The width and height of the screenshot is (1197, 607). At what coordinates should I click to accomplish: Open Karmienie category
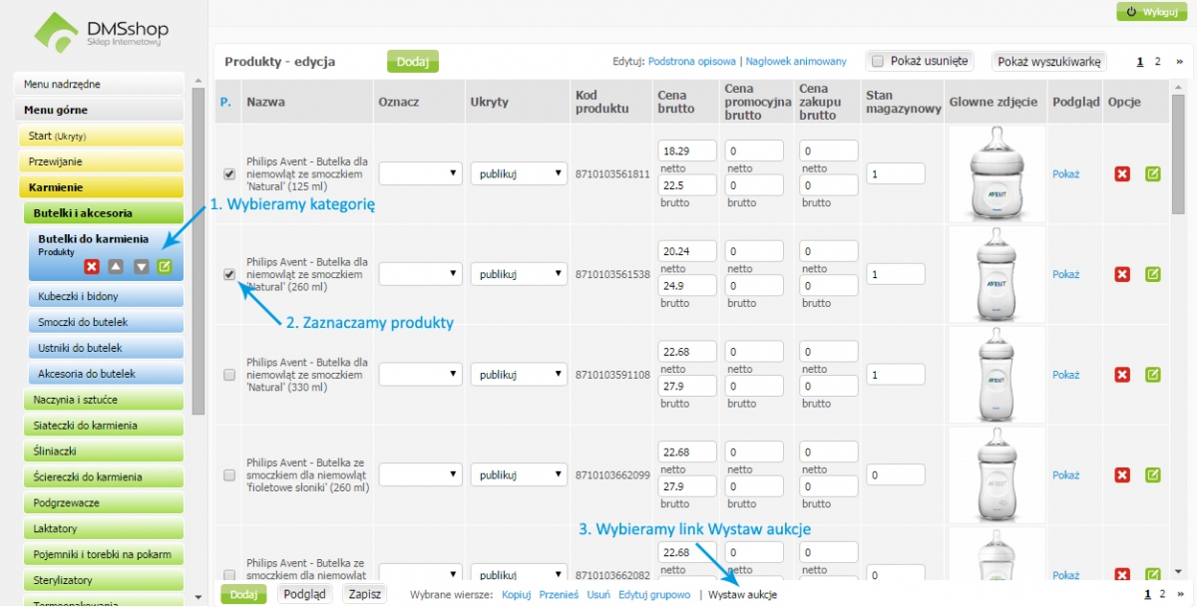click(x=102, y=187)
